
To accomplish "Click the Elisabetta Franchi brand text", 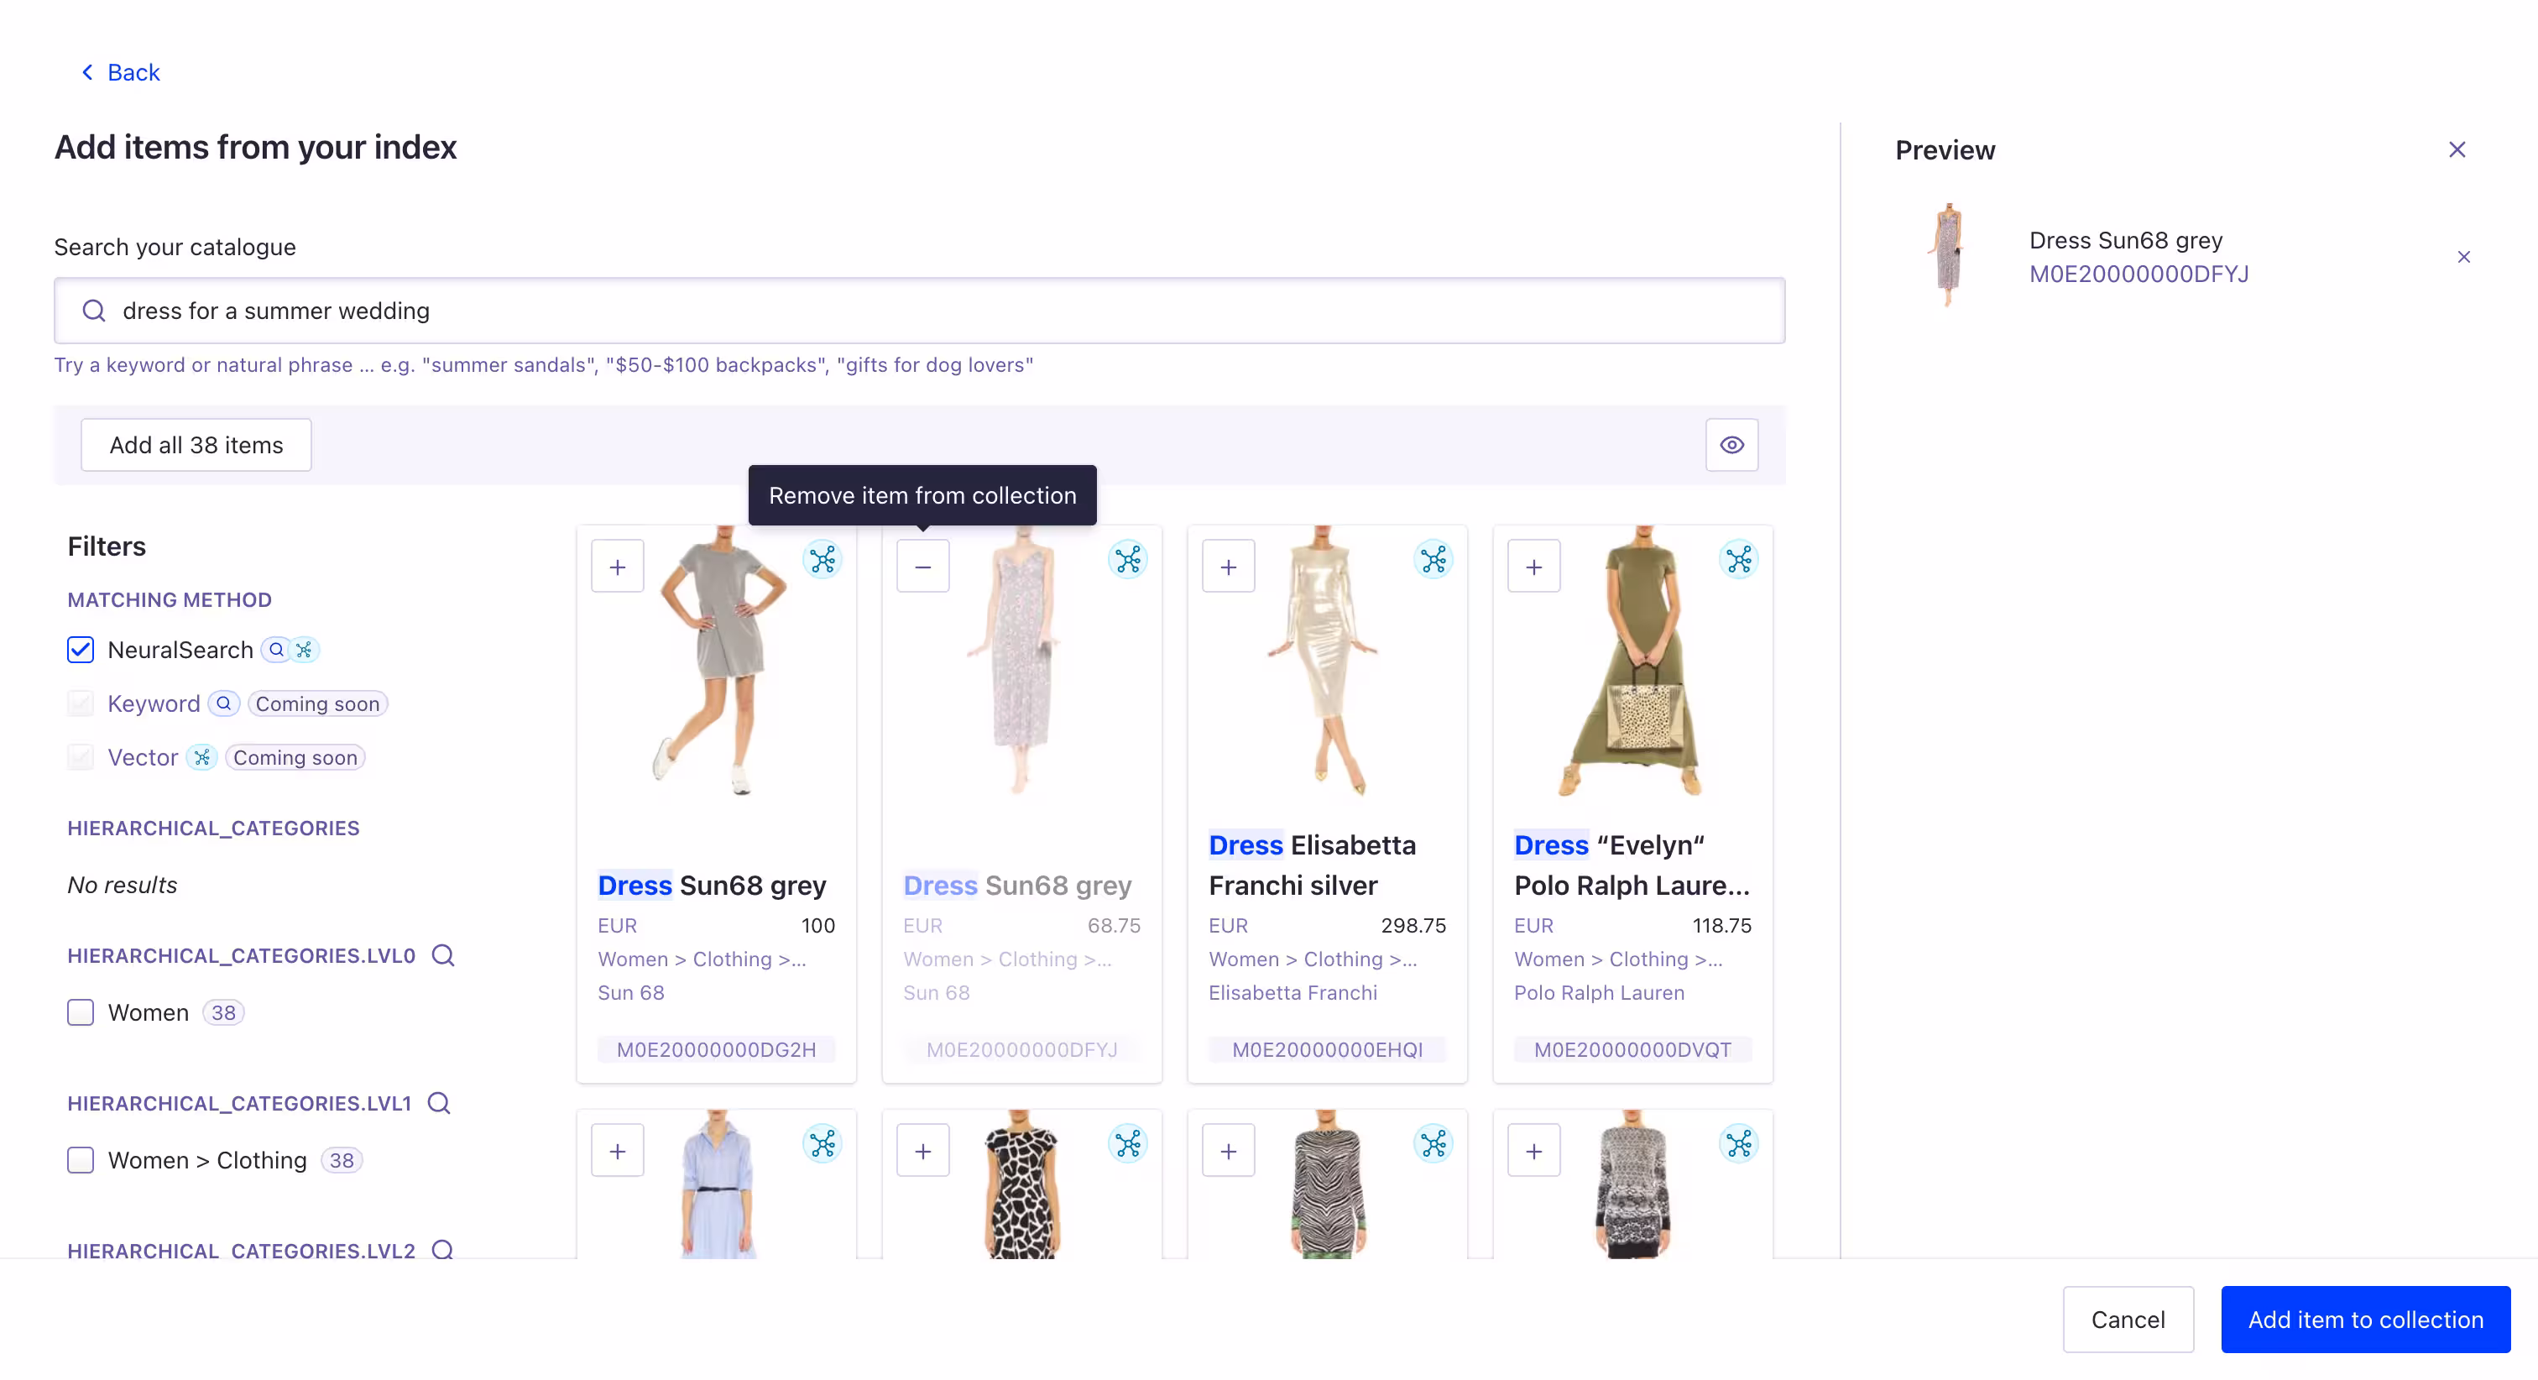I will pos(1292,993).
